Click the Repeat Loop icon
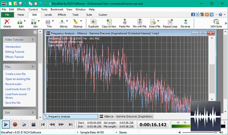 tap(170, 23)
